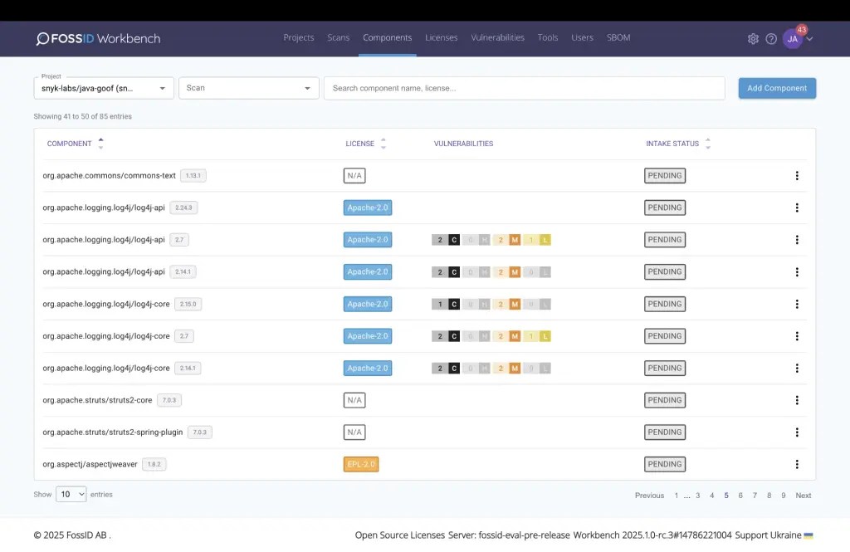The width and height of the screenshot is (850, 552).
Task: Click low vulnerability badge for log4j-core 2.7
Action: (x=537, y=336)
